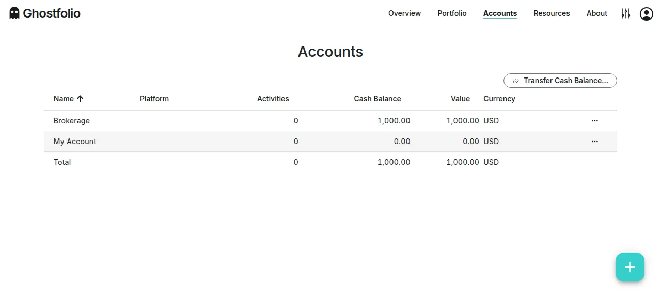The width and height of the screenshot is (661, 298).
Task: Open the user account profile icon
Action: 647,13
